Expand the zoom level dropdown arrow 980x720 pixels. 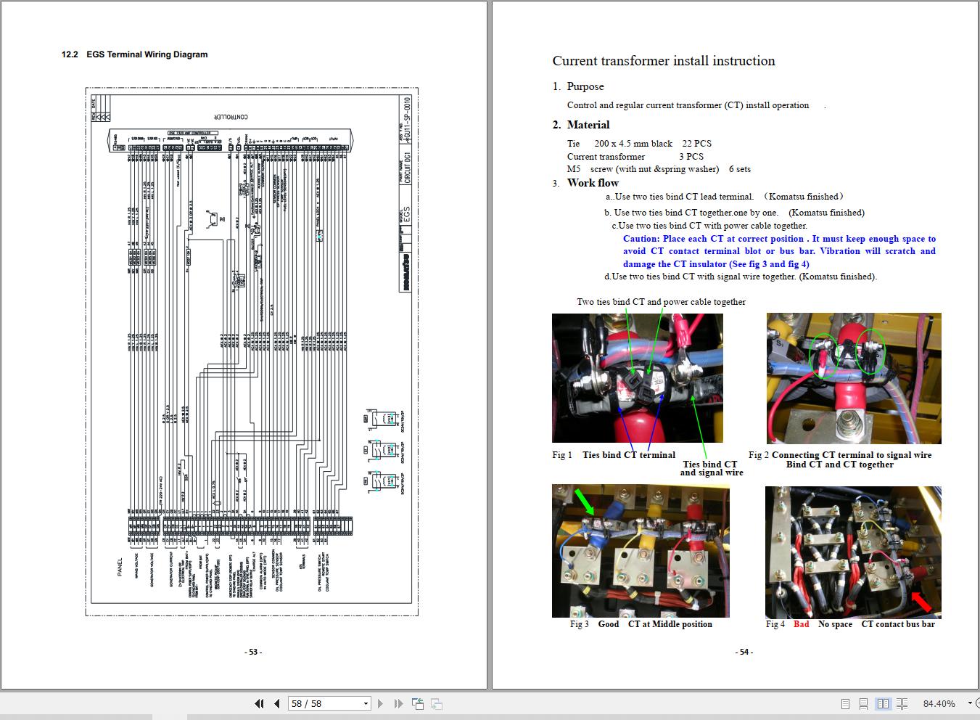[x=970, y=703]
